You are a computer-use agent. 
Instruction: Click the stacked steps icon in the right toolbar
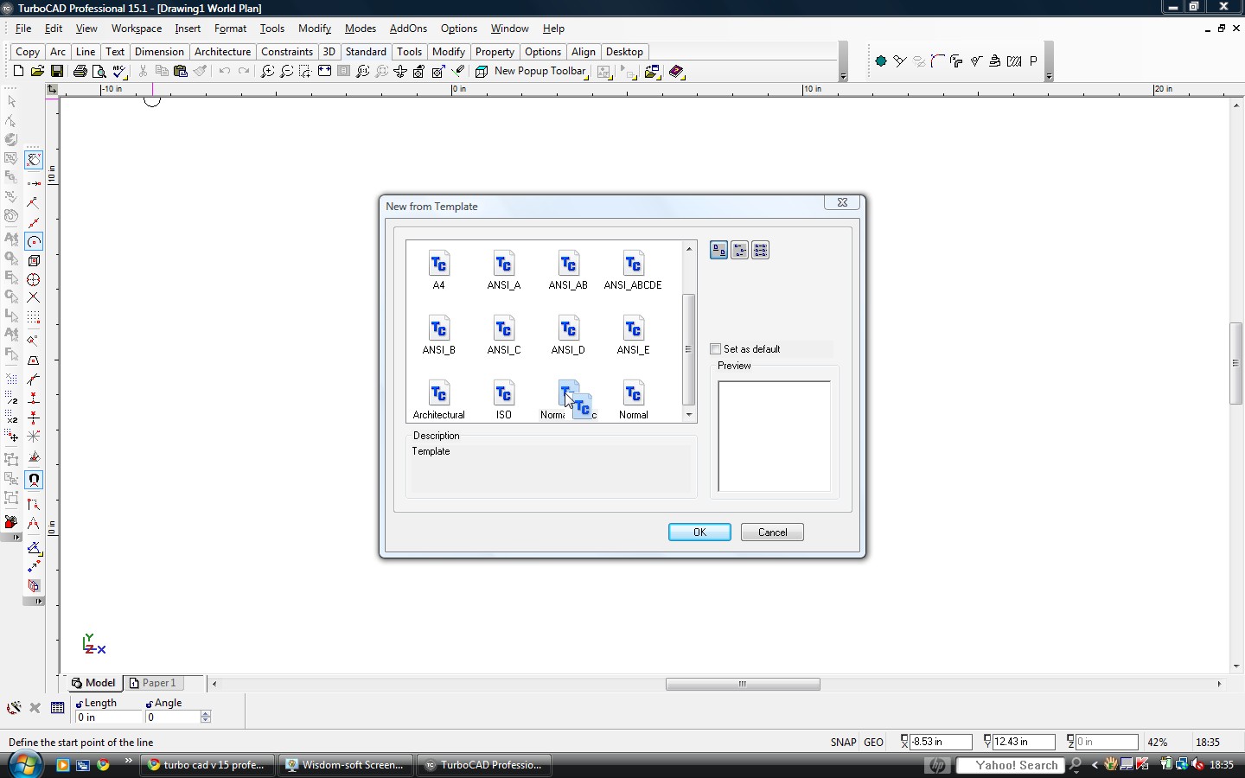pos(995,61)
